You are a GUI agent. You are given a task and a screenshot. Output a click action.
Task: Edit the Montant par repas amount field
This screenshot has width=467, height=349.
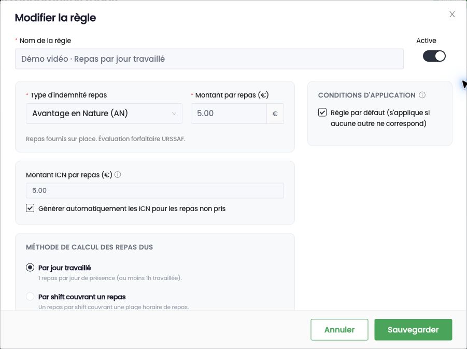tap(229, 114)
